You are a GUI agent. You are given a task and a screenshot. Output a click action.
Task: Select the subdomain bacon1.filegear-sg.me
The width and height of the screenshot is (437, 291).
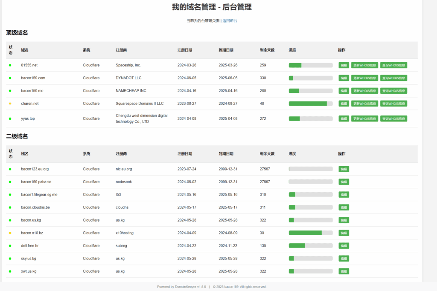39,194
